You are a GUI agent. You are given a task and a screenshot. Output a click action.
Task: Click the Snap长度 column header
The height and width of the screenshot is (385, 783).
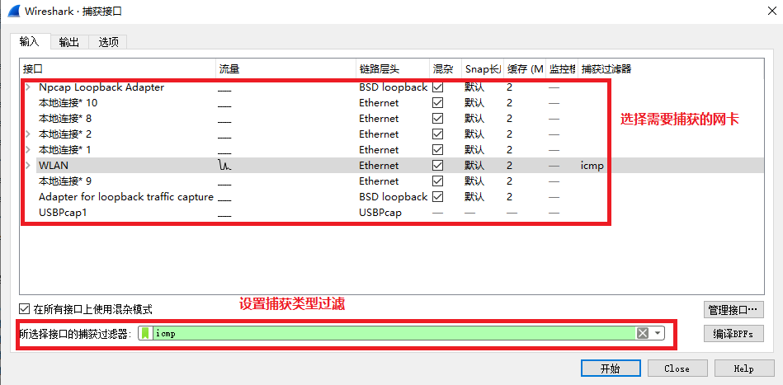(x=483, y=68)
